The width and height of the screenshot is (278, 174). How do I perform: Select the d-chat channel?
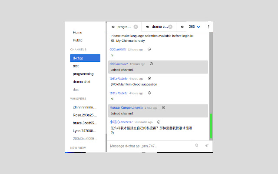(85, 58)
